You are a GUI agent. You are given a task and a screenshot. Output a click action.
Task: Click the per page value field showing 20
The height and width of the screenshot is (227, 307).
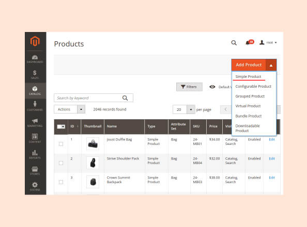tap(180, 109)
